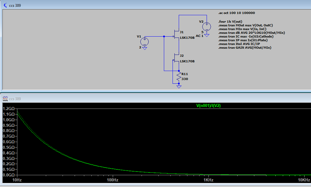
Task: Select the V(n001)/I(V2) trace label
Action: coord(208,105)
